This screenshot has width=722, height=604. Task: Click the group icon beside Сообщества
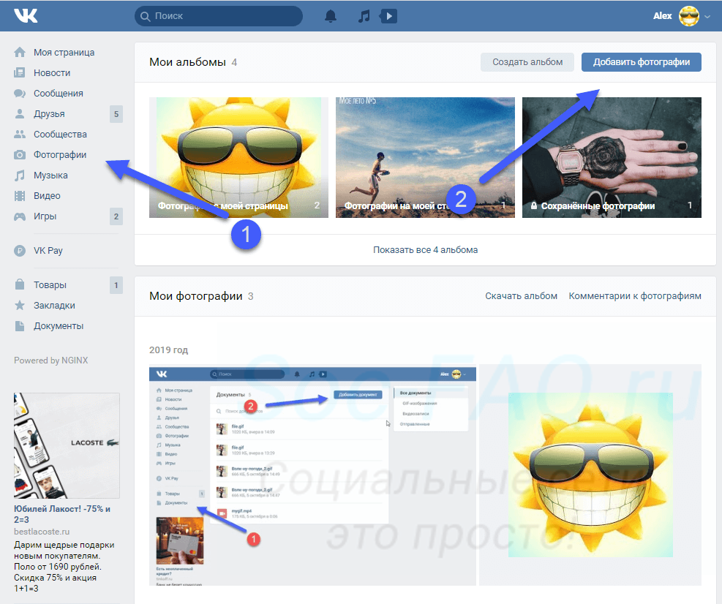coord(20,135)
